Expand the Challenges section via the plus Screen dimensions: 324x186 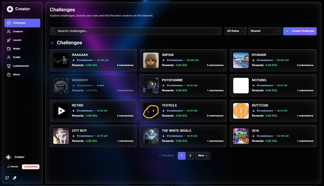(52, 43)
